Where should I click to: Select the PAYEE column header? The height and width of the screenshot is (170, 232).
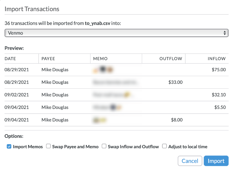[x=48, y=58]
